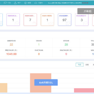Select the 今日 time range tab

point(80,65)
